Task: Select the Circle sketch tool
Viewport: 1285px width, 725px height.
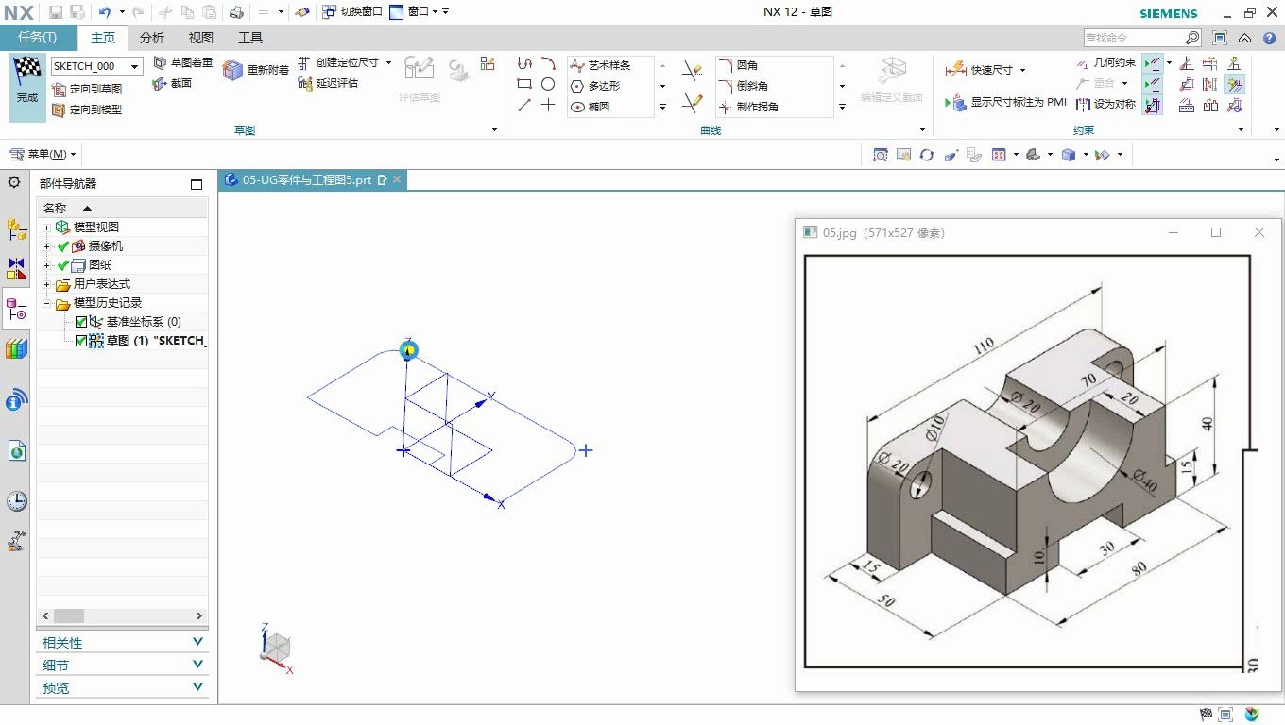Action: [548, 84]
